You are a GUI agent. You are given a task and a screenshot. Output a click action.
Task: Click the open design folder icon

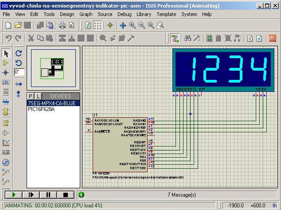[18, 25]
